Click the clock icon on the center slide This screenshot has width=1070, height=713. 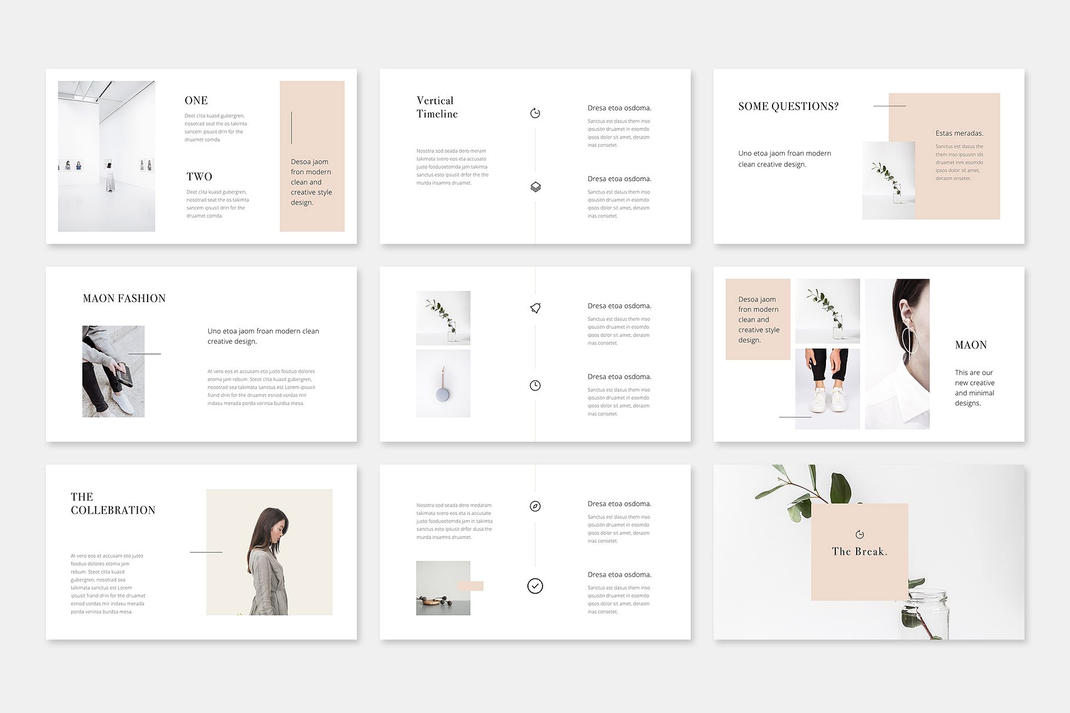534,386
